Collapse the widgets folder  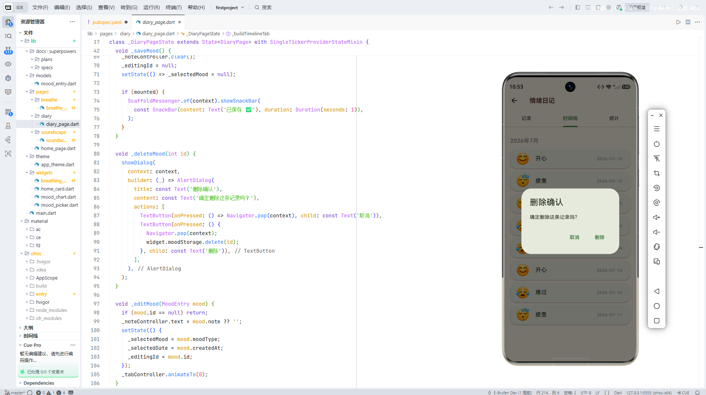tap(27, 172)
